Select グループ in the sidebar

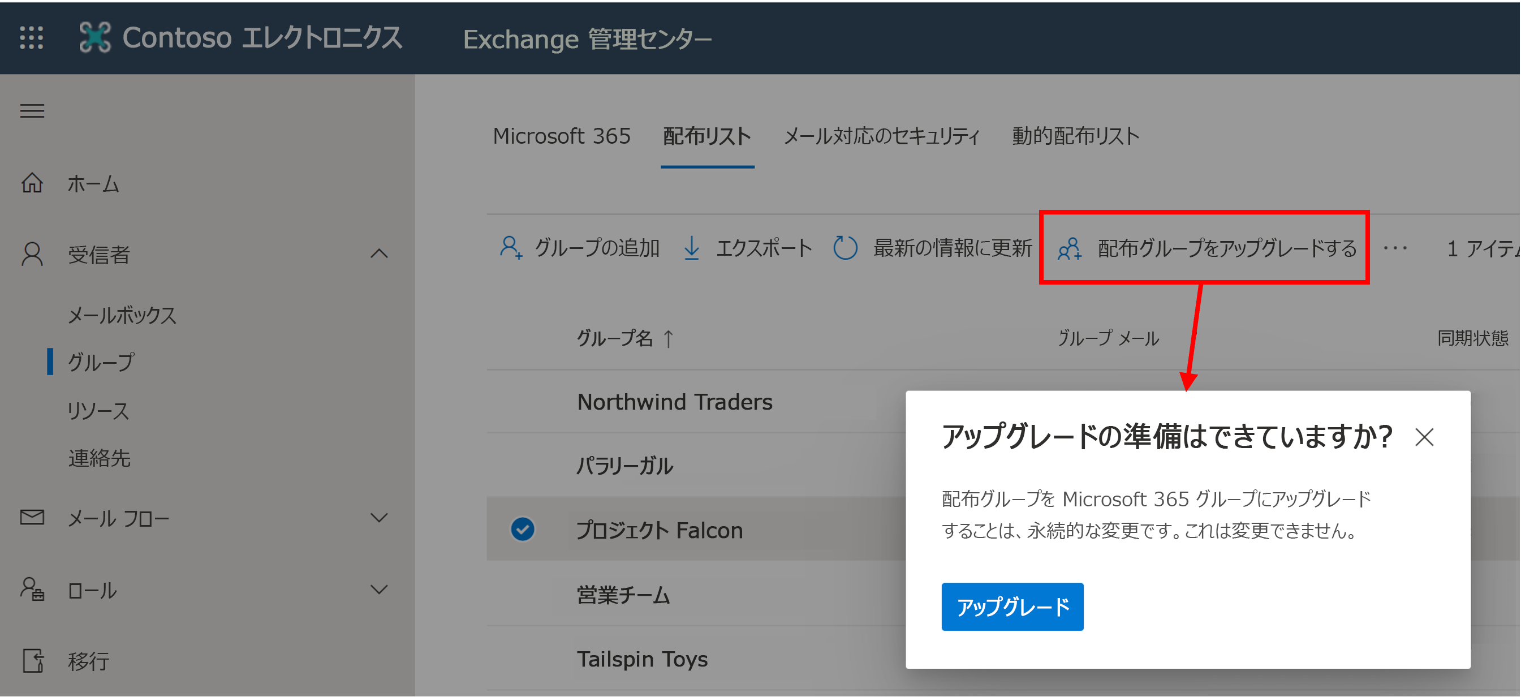point(101,362)
